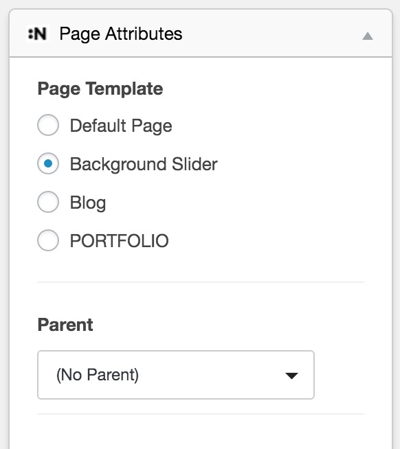Click the Page Attributes panel title
The height and width of the screenshot is (449, 400).
pos(121,34)
